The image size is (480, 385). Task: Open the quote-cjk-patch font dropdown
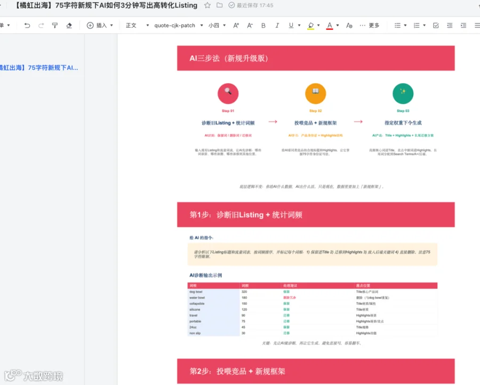pyautogui.click(x=179, y=26)
